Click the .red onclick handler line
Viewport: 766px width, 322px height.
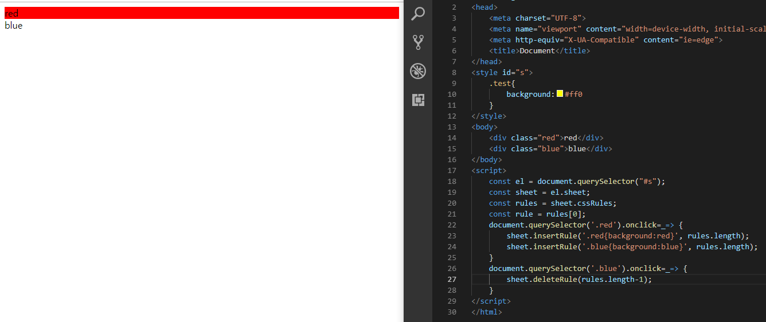(586, 225)
